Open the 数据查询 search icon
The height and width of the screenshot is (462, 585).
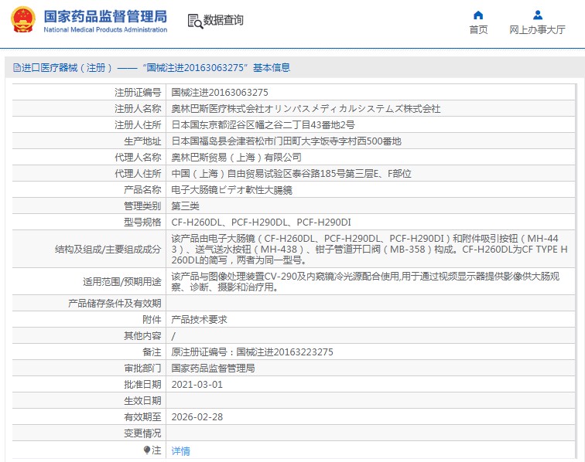click(195, 21)
